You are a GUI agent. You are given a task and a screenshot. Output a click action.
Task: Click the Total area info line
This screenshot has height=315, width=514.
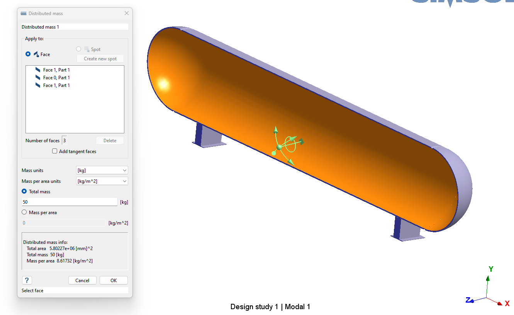[x=59, y=249]
